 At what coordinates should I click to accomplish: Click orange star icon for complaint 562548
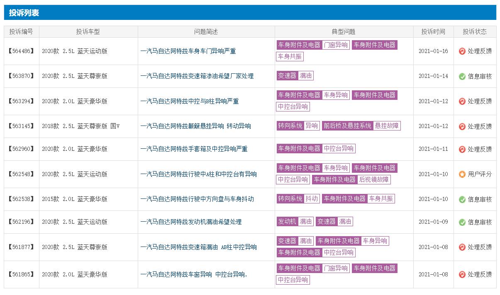click(x=462, y=174)
